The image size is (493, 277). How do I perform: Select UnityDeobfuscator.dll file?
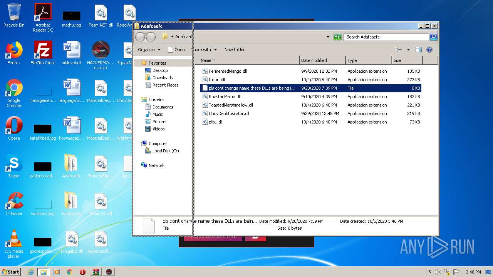[x=311, y=113]
